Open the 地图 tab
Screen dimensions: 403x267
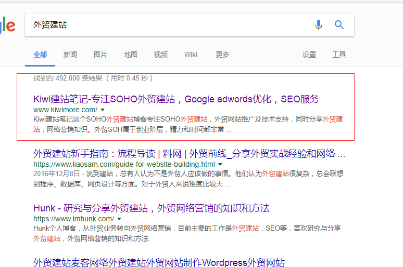(131, 55)
